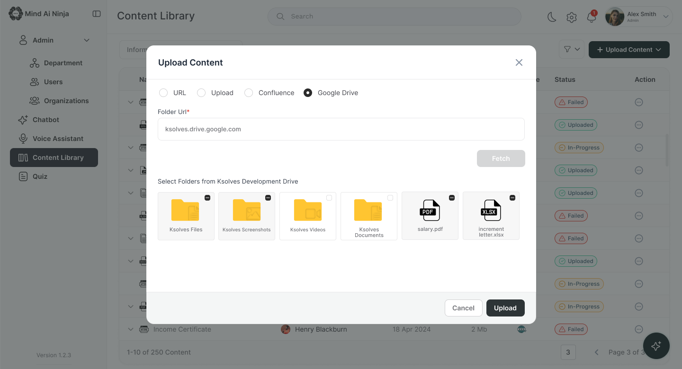The height and width of the screenshot is (369, 682).
Task: Click Cancel in Upload Content dialog
Action: tap(463, 308)
